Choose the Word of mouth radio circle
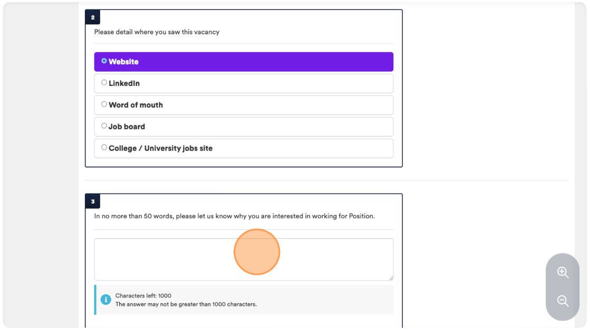The width and height of the screenshot is (590, 330). coord(104,104)
